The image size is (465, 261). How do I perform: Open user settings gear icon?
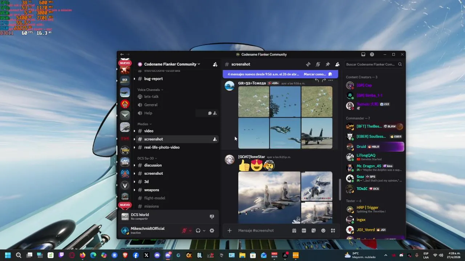(x=212, y=231)
